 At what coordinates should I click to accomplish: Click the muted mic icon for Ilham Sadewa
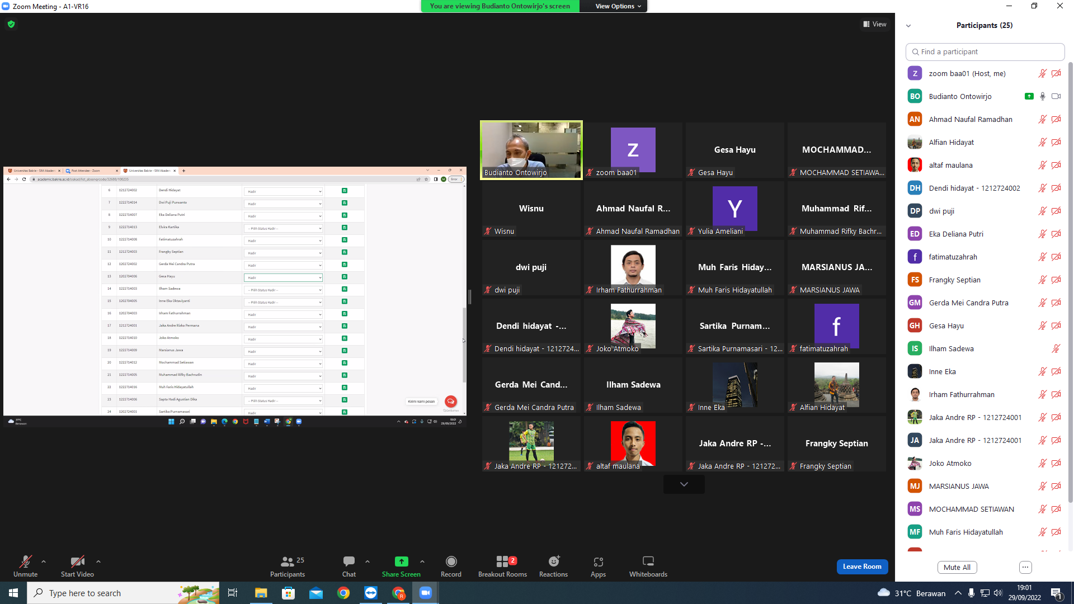click(x=1056, y=348)
